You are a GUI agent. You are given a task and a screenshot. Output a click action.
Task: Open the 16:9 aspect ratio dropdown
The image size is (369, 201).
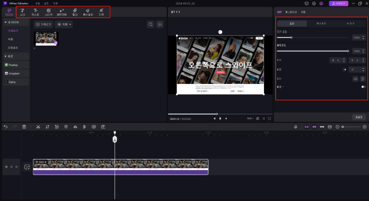(250, 118)
